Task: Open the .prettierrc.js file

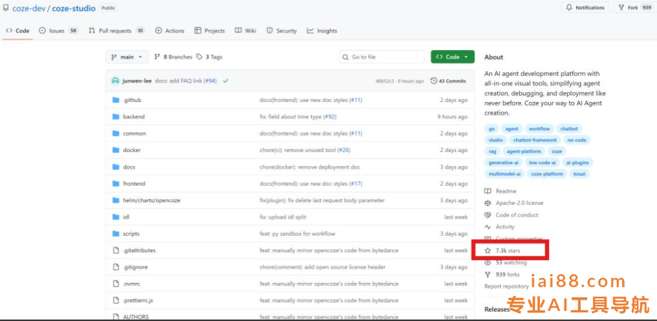Action: click(138, 300)
